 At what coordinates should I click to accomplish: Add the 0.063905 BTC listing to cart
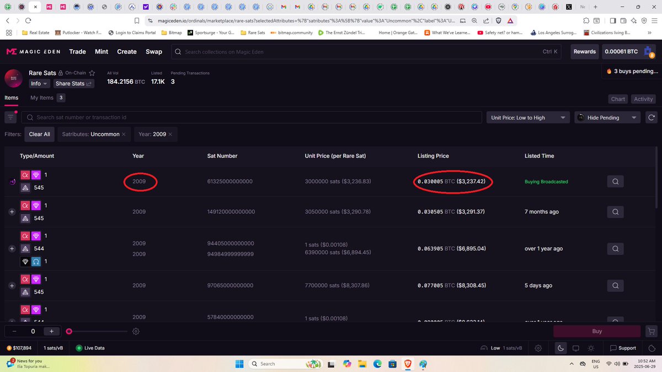point(12,249)
